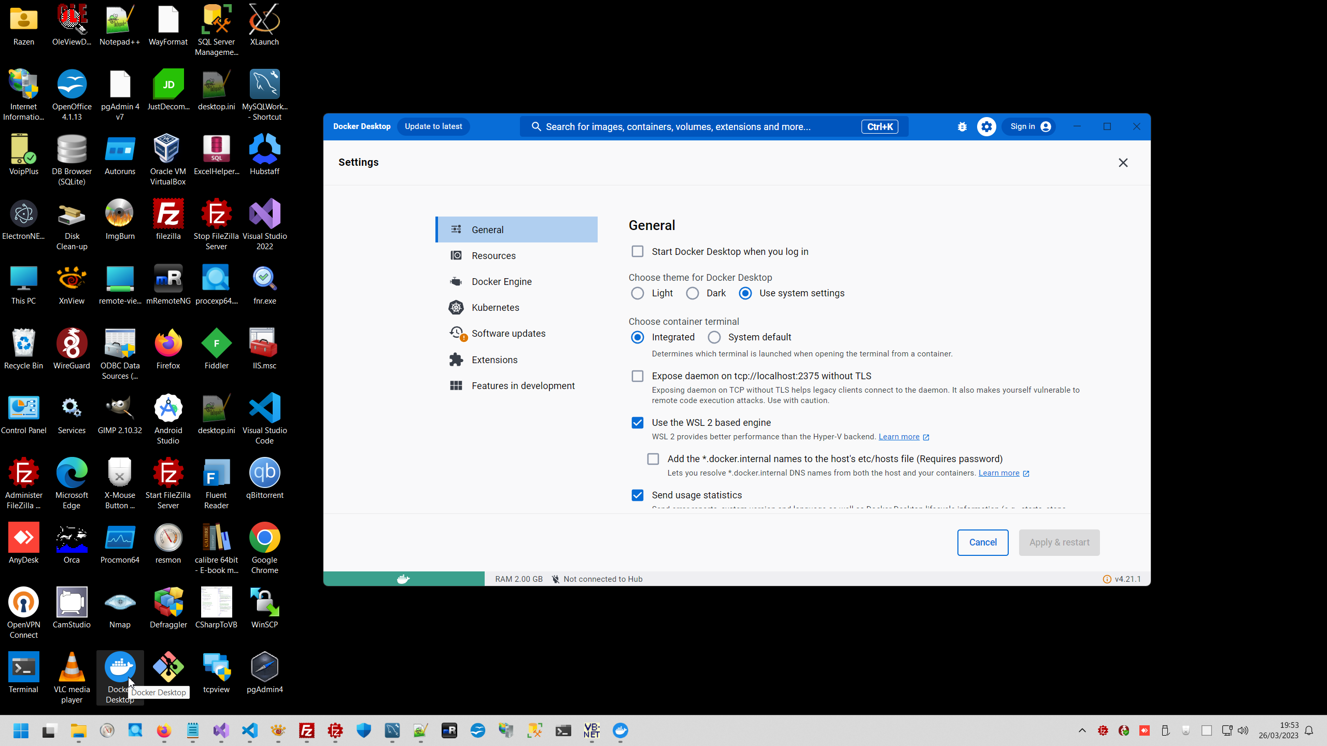1327x746 pixels.
Task: Open settings via the gear icon
Action: point(986,126)
